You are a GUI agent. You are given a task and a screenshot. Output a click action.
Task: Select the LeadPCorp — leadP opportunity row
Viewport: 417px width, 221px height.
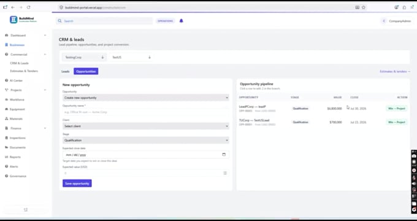[x=323, y=109]
